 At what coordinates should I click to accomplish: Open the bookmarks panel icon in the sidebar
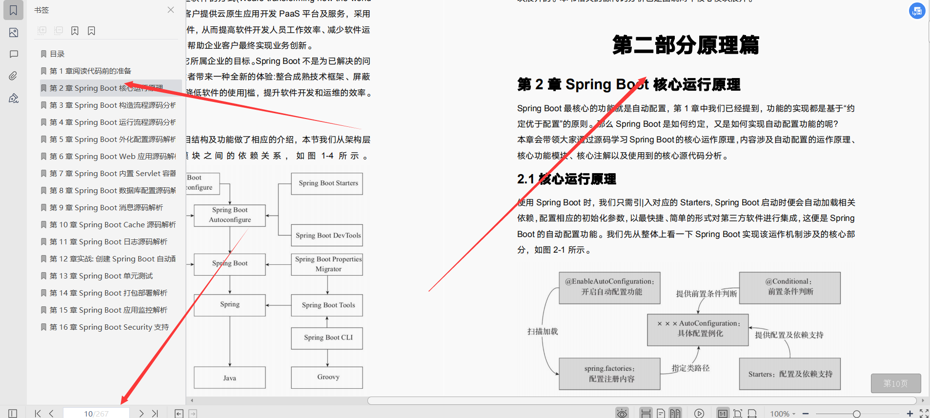coord(13,10)
